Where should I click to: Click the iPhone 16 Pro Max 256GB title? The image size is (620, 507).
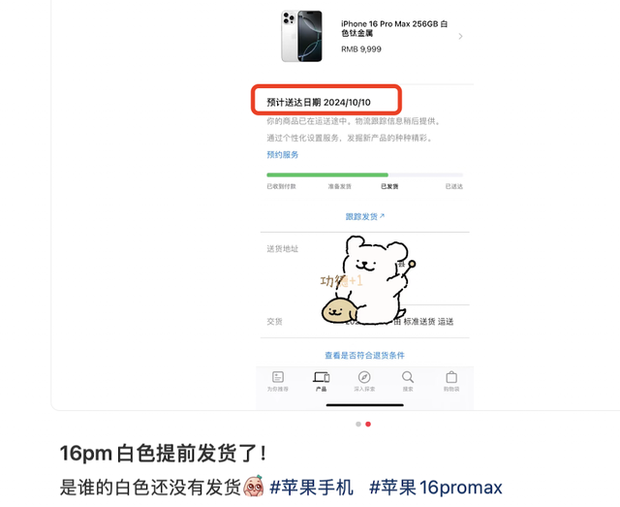pyautogui.click(x=394, y=28)
